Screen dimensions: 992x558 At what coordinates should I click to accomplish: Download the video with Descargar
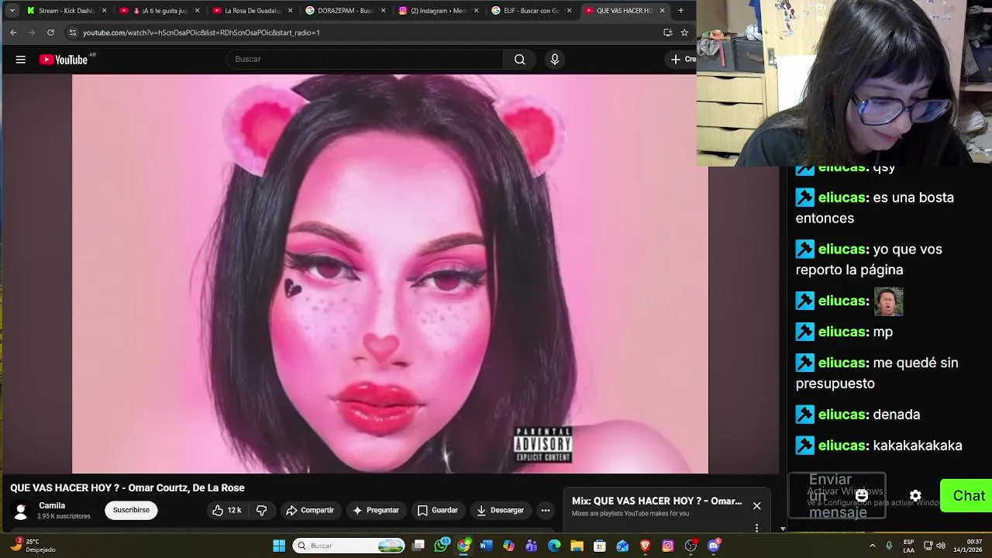pyautogui.click(x=501, y=510)
